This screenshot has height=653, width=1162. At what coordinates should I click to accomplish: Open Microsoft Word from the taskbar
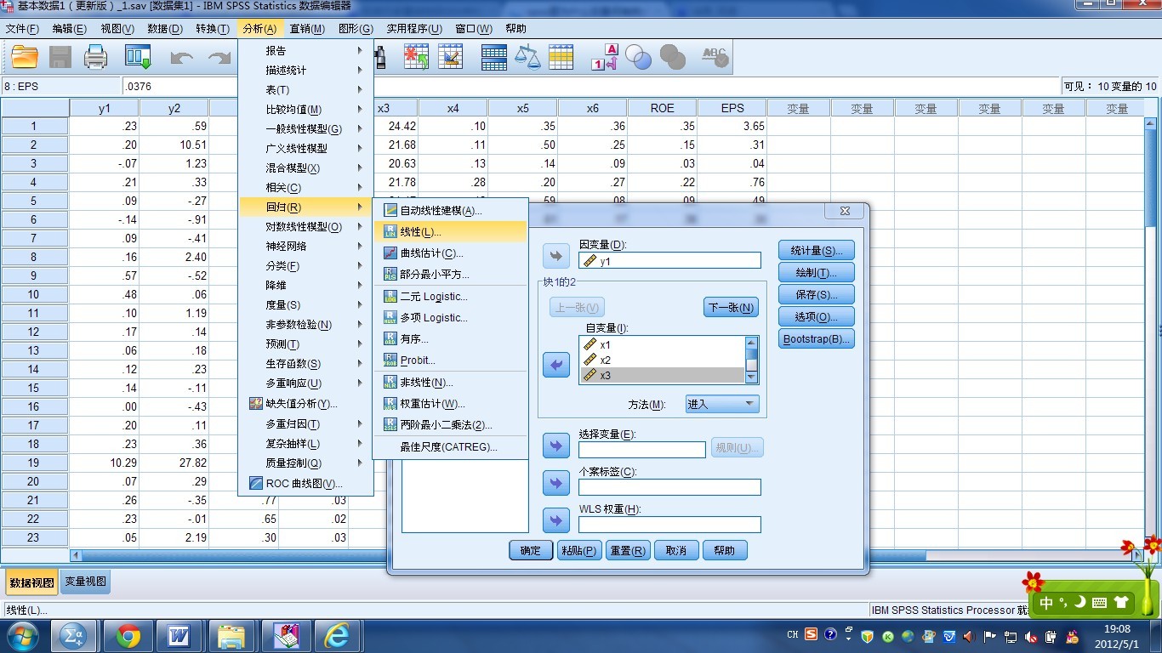point(180,635)
